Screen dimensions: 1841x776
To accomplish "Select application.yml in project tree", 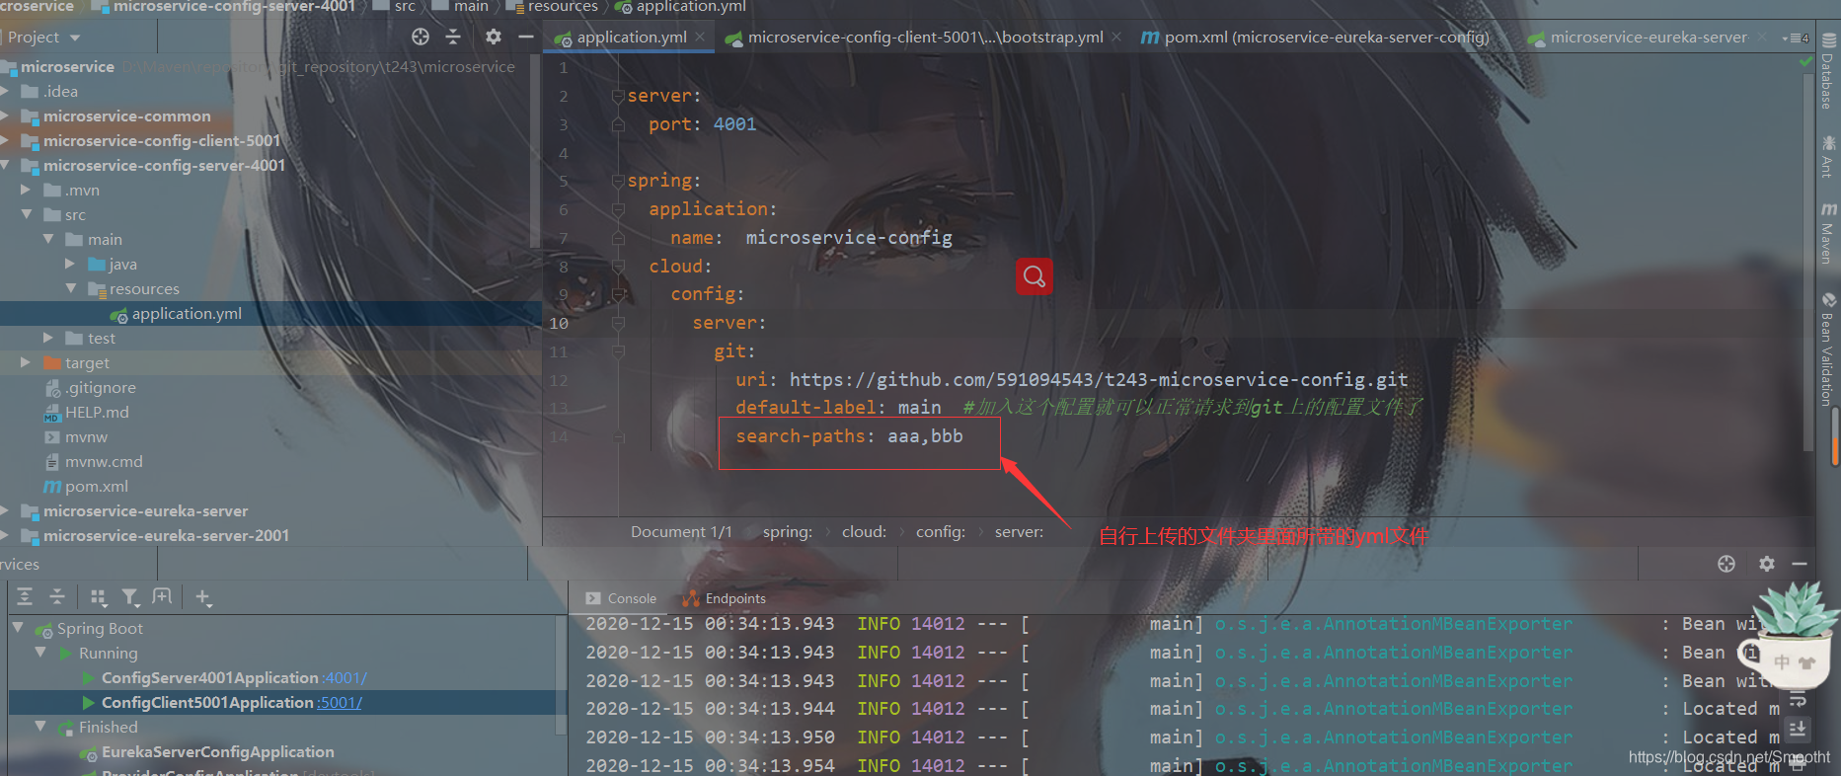I will tap(187, 313).
